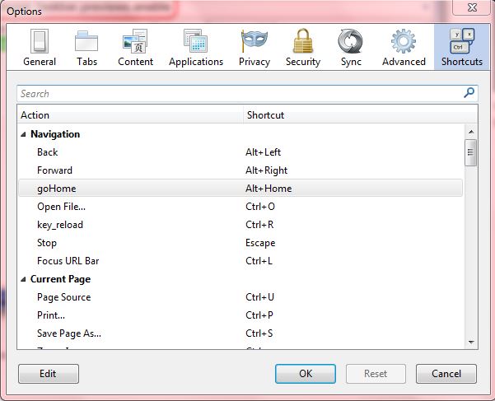
Task: Click the scrollbar down arrow
Action: (471, 342)
